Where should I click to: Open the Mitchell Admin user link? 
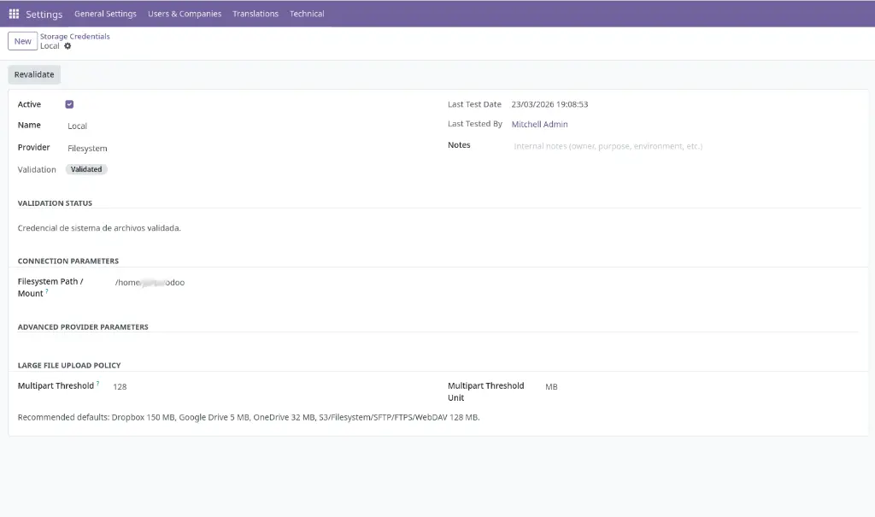coord(539,125)
